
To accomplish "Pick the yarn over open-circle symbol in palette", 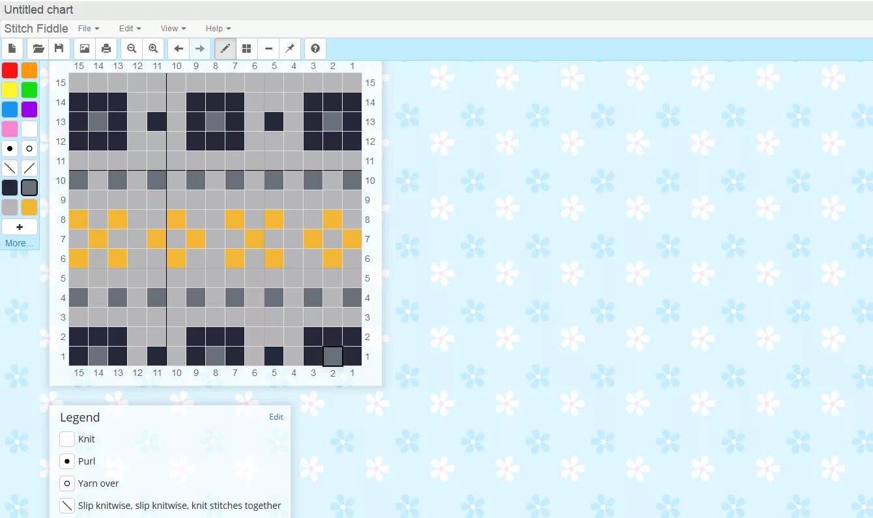I will (x=29, y=149).
